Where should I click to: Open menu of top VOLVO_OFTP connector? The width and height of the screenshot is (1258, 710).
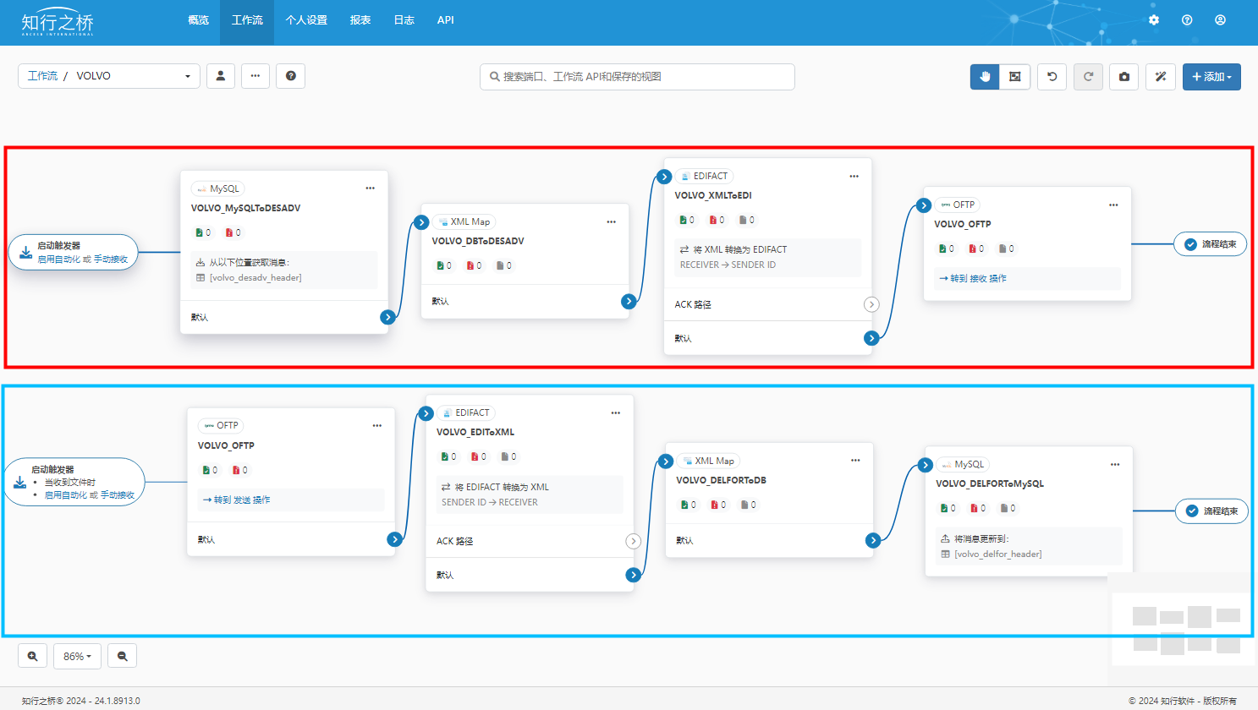[1113, 205]
